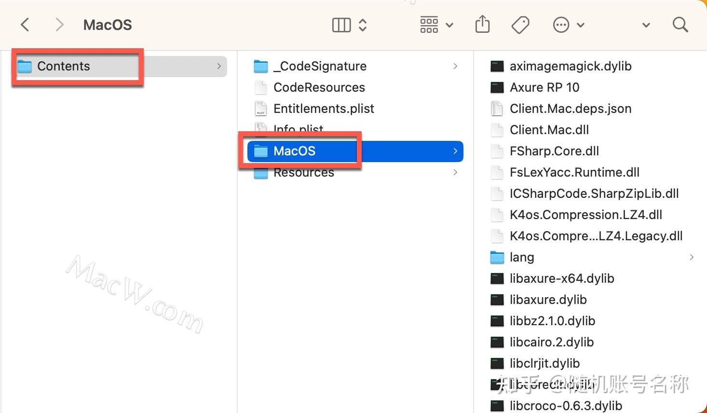The image size is (707, 413).
Task: Click the CodeResources blank file icon
Action: [261, 87]
